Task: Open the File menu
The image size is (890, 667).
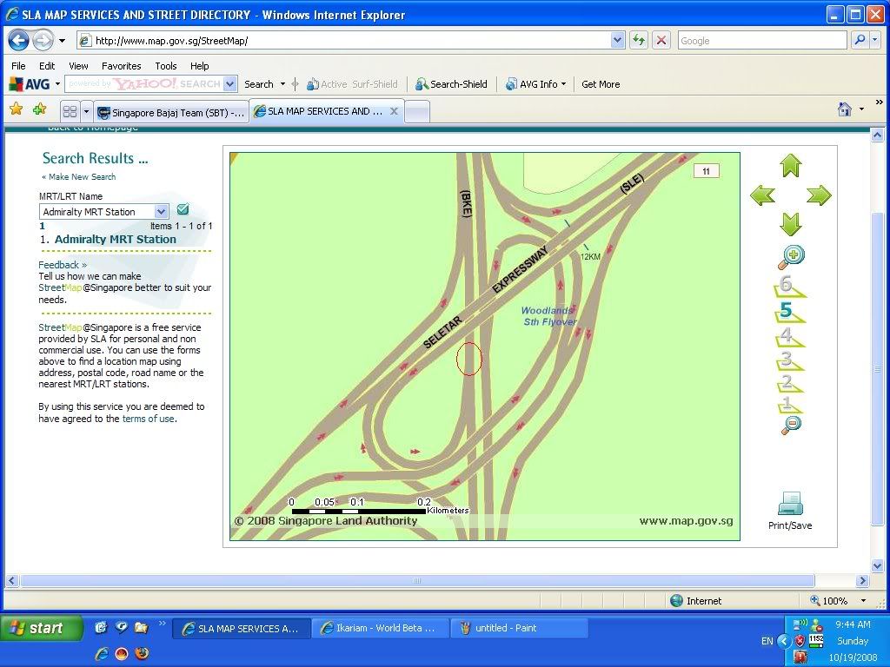Action: [x=19, y=66]
